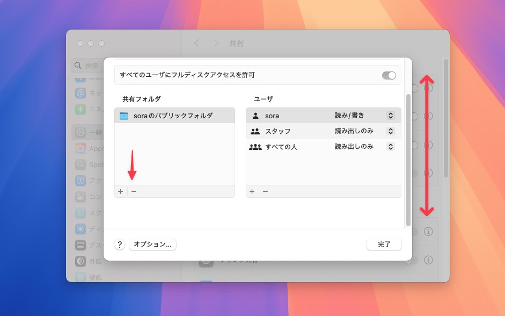Viewport: 505px width, 316px height.
Task: Open the 読み/書き permission dropdown for sora
Action: (x=390, y=116)
